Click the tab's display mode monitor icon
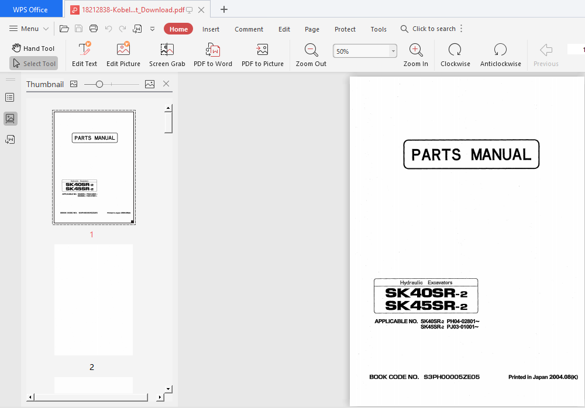Image resolution: width=585 pixels, height=408 pixels. point(190,10)
